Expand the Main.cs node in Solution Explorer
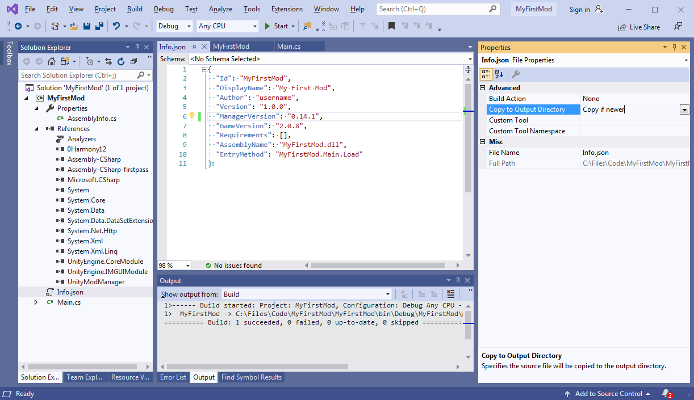 coord(36,302)
